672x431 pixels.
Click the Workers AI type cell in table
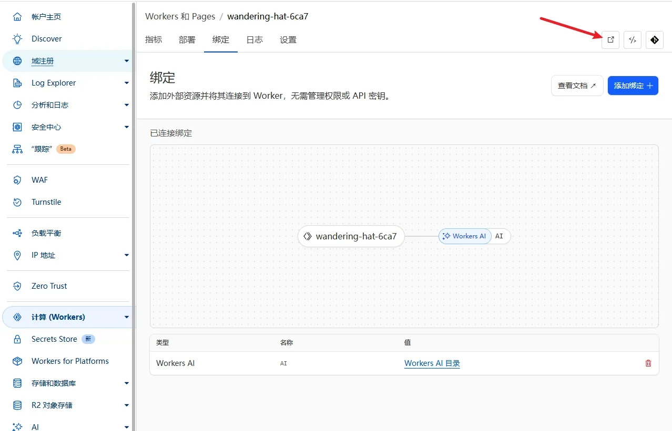(176, 363)
